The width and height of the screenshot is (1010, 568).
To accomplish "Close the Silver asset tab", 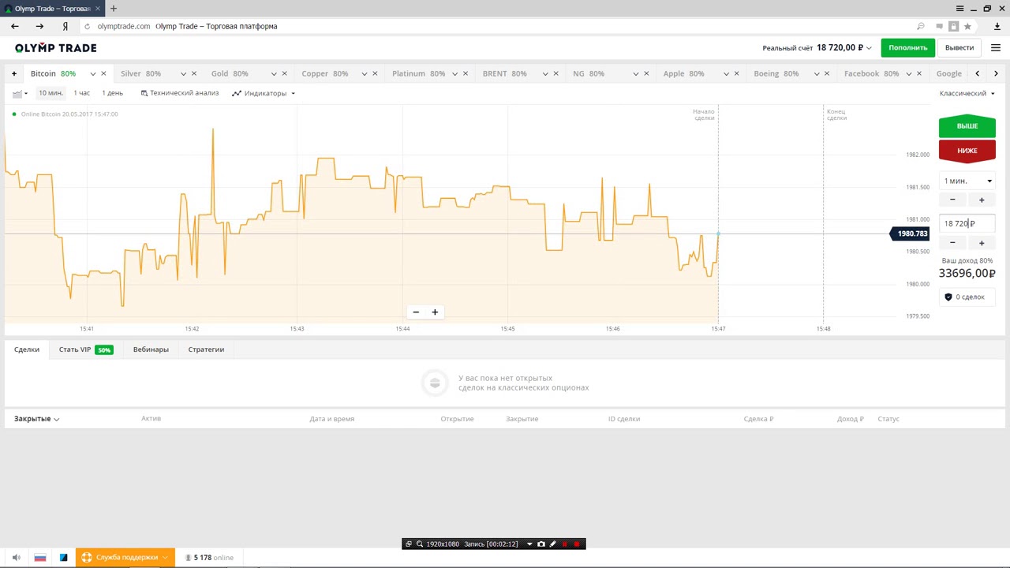I will tap(193, 73).
